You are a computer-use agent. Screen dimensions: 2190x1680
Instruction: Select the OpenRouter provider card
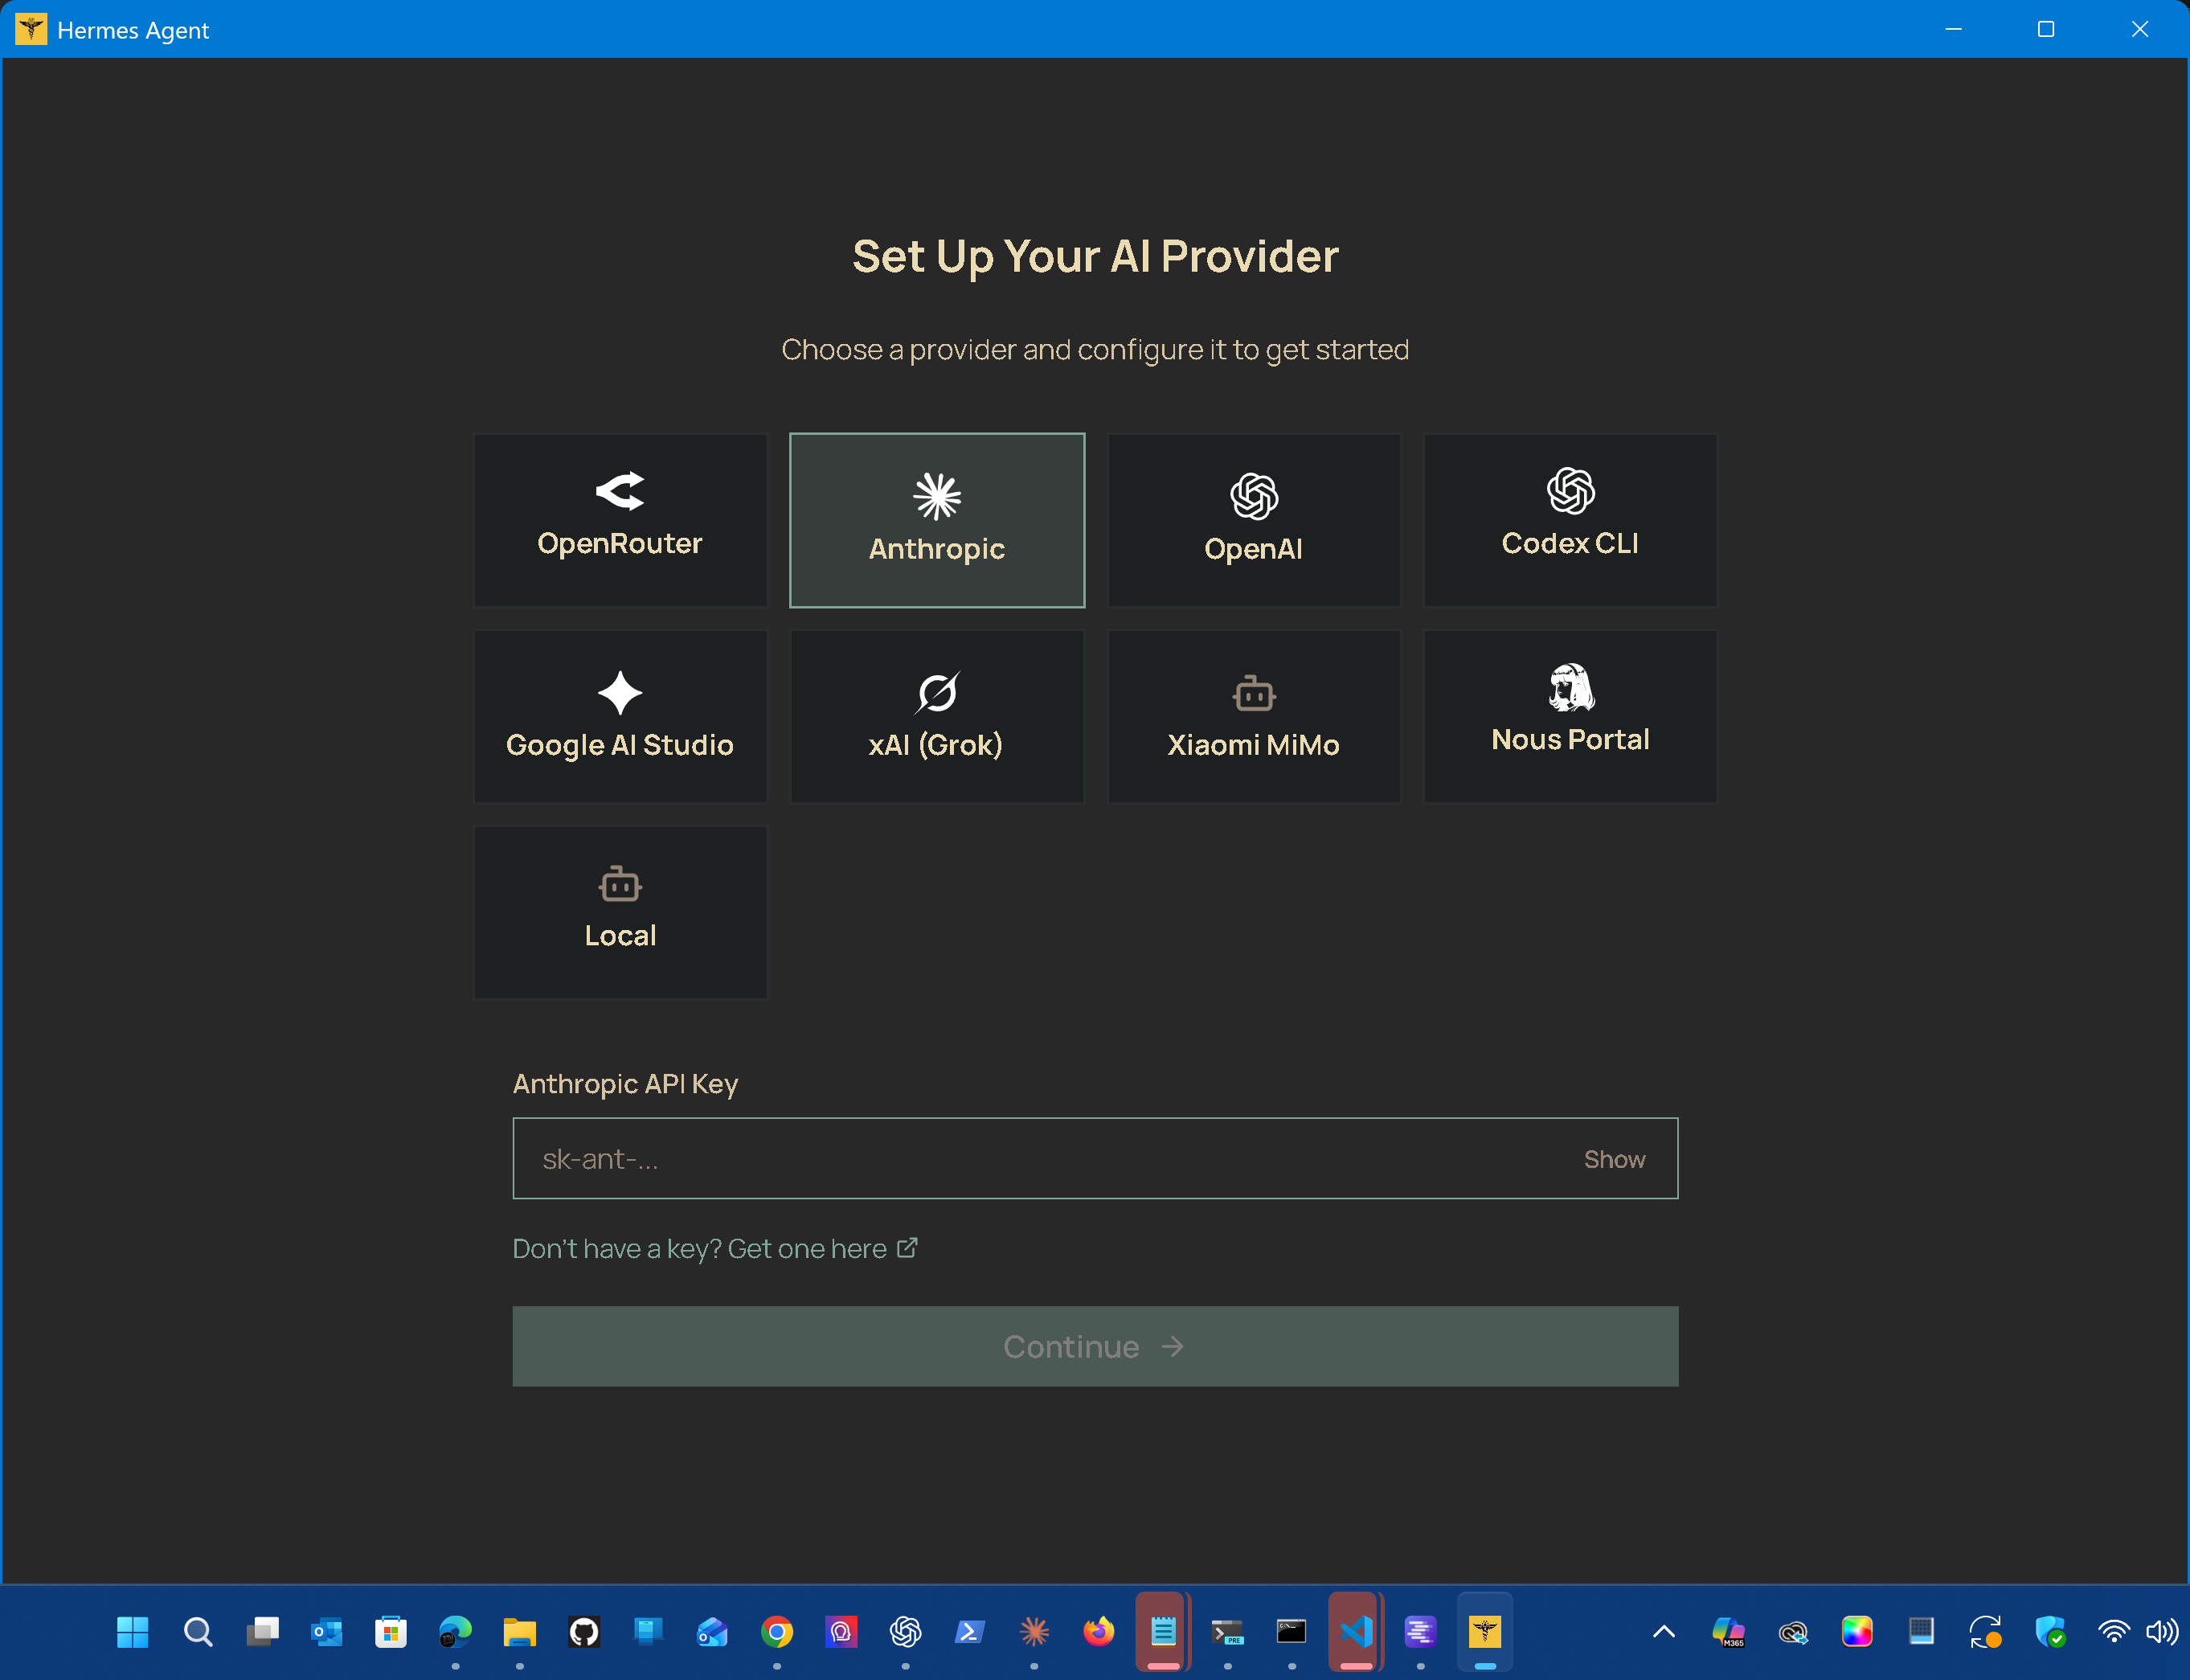pyautogui.click(x=620, y=520)
